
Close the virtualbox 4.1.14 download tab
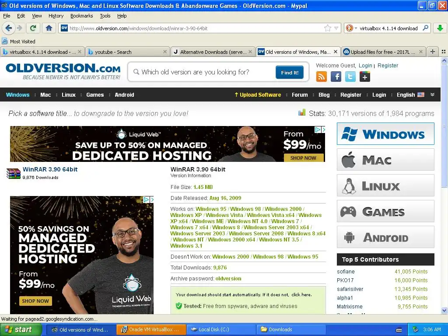pyautogui.click(x=80, y=52)
